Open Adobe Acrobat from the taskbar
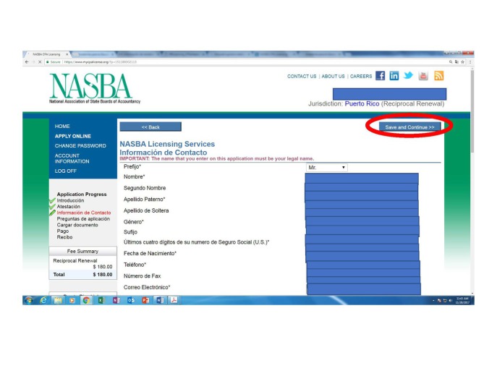The height and width of the screenshot is (384, 497). click(x=174, y=299)
